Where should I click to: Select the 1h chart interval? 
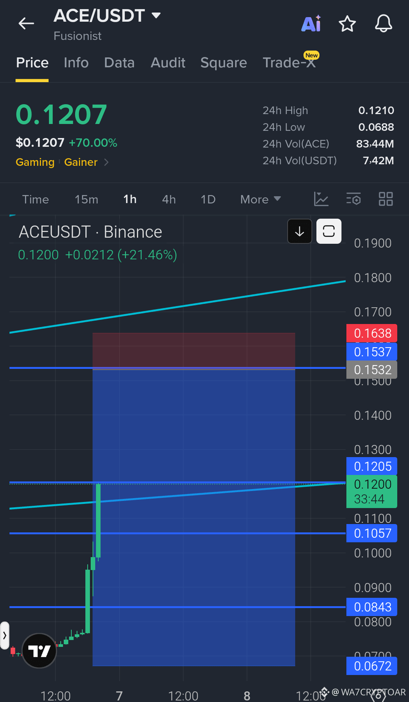pos(130,200)
